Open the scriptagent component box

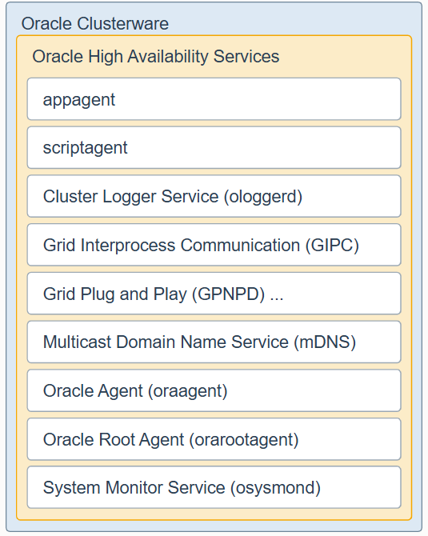tap(214, 148)
